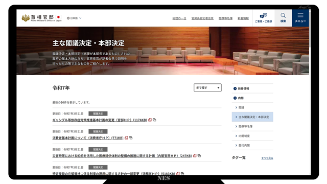This screenshot has height=184, width=327.
Task: Click the 令和7年 heading
Action: tap(61, 88)
